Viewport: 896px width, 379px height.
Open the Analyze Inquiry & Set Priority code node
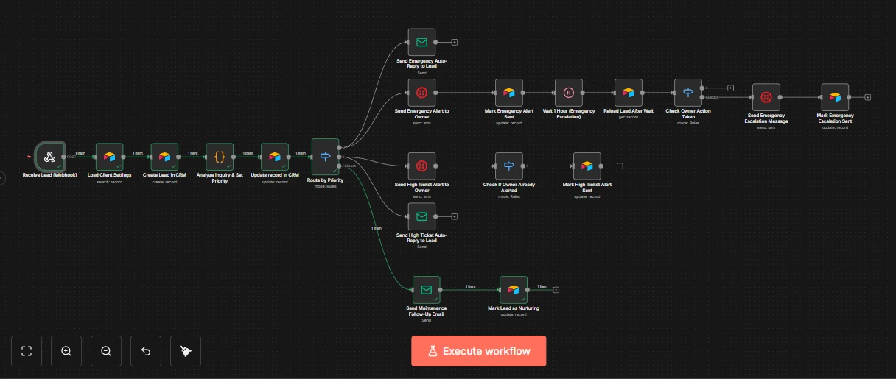[x=220, y=157]
